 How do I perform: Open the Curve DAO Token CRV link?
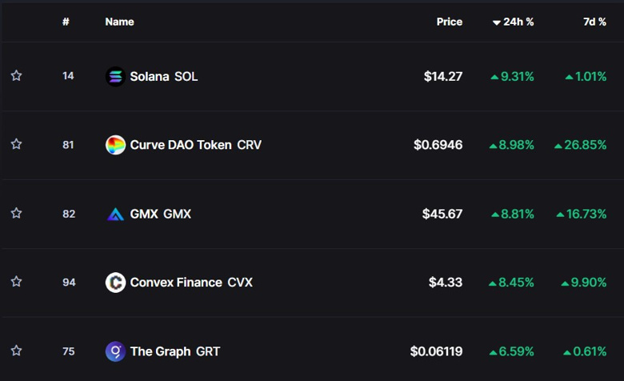(x=195, y=145)
